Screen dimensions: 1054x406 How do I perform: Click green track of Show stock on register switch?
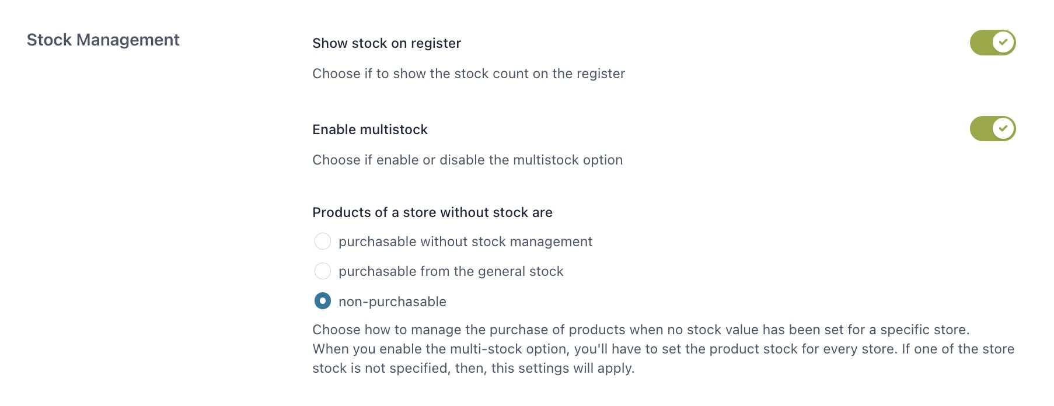pos(980,43)
